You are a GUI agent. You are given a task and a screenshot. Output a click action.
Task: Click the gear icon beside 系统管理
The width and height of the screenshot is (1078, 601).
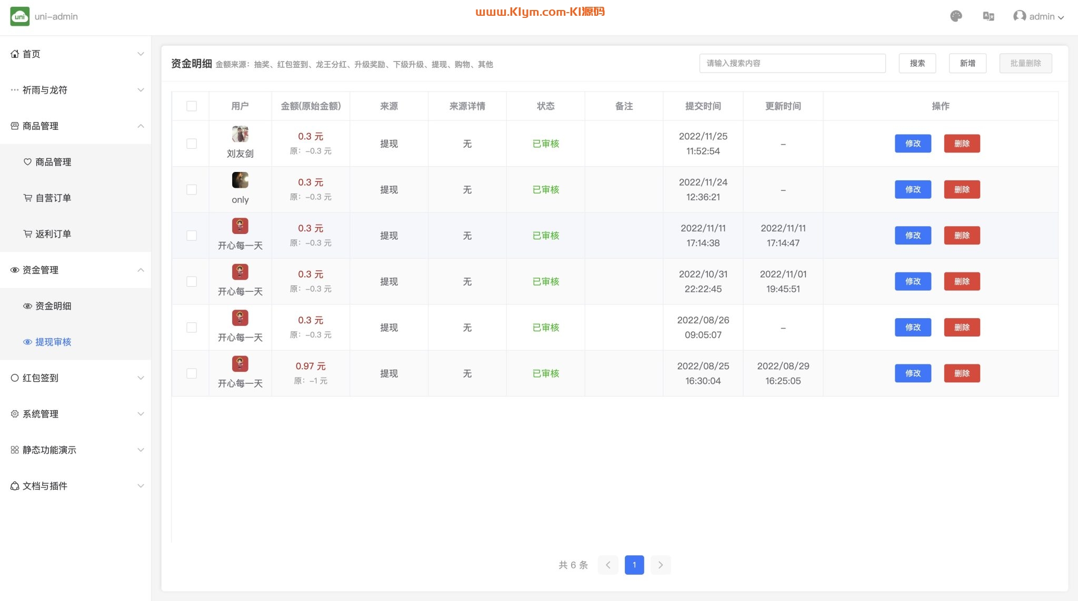click(x=15, y=414)
